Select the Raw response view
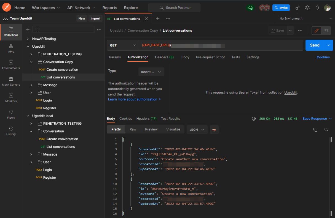 click(x=133, y=129)
